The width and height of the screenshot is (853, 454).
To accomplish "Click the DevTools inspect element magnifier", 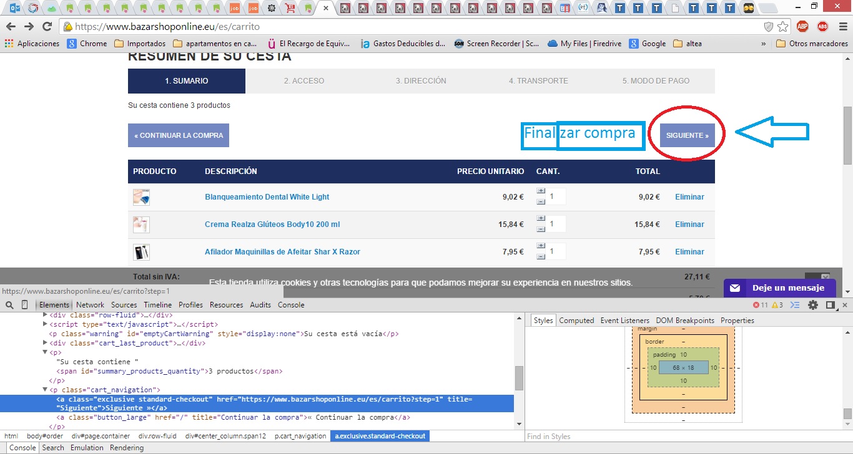I will click(9, 305).
